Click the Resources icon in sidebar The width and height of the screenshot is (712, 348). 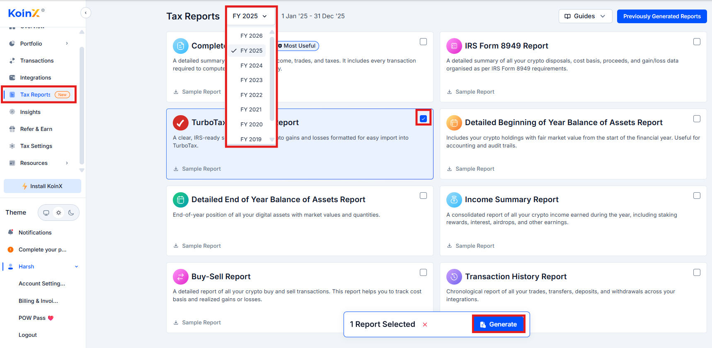(12, 163)
